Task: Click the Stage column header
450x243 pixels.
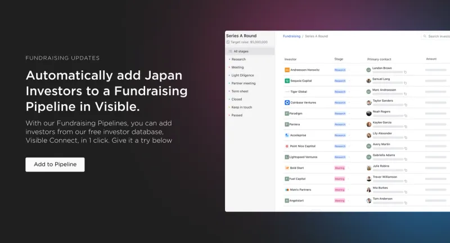Action: 339,59
